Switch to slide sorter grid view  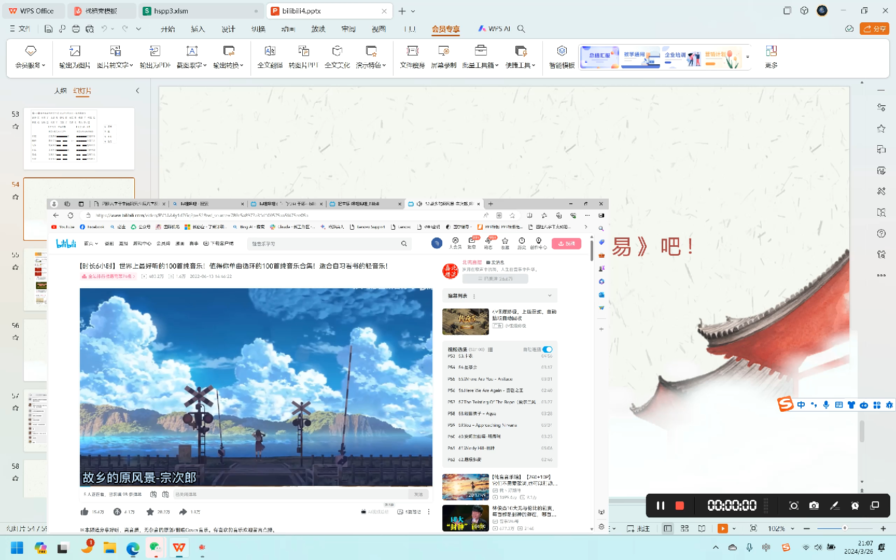click(x=684, y=528)
